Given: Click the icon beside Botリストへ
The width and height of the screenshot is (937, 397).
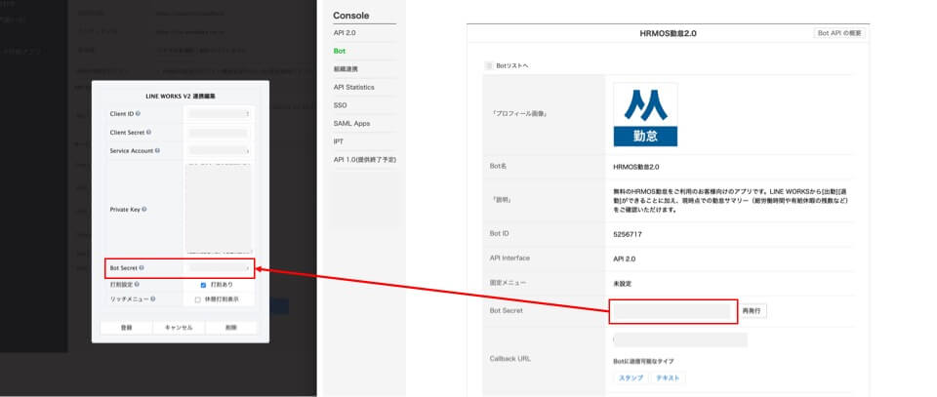Looking at the screenshot, I should (x=489, y=65).
